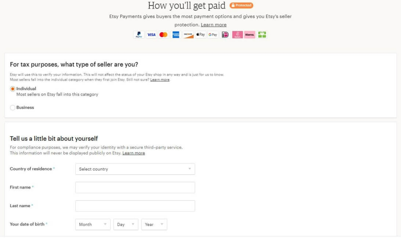The image size is (401, 238).
Task: Choose the Business seller type
Action: coord(12,107)
